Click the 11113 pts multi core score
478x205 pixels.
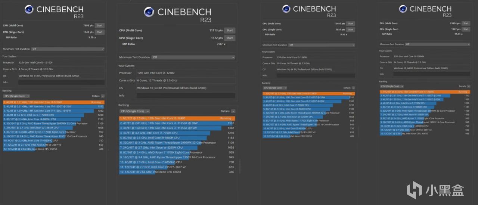(x=216, y=31)
